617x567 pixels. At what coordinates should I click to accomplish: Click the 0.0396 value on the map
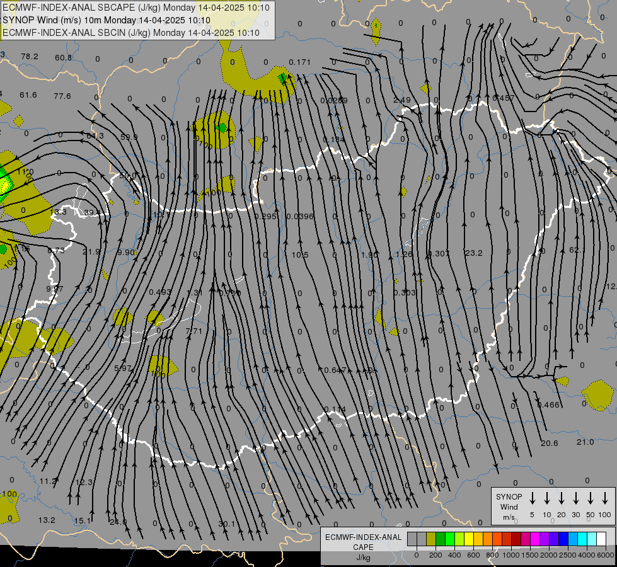pos(300,217)
